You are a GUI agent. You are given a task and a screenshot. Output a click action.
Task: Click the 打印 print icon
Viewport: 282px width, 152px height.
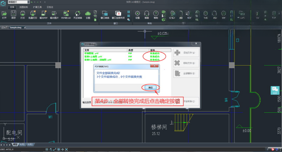[23, 15]
